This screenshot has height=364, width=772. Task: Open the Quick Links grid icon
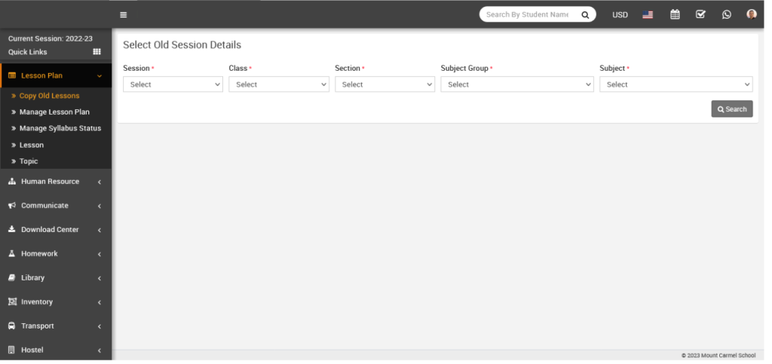click(96, 52)
